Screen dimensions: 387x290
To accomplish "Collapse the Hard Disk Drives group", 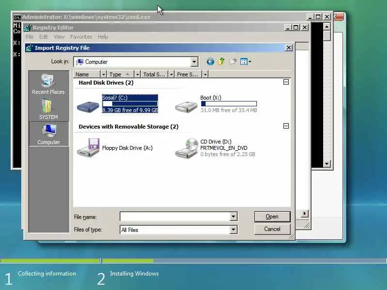I will 286,82.
